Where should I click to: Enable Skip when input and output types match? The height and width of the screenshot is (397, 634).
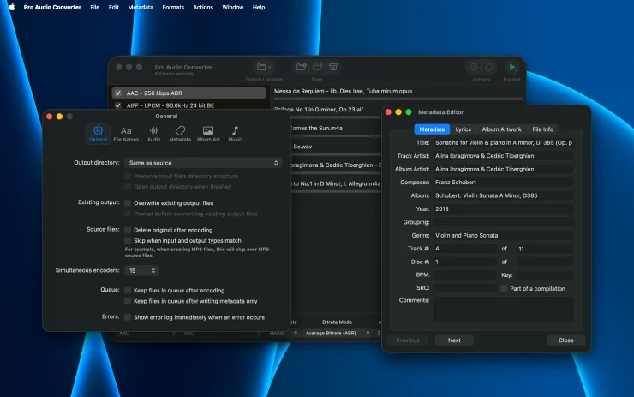(x=128, y=240)
